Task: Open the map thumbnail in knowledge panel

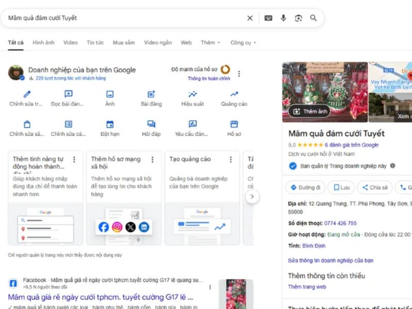Action: (390, 77)
